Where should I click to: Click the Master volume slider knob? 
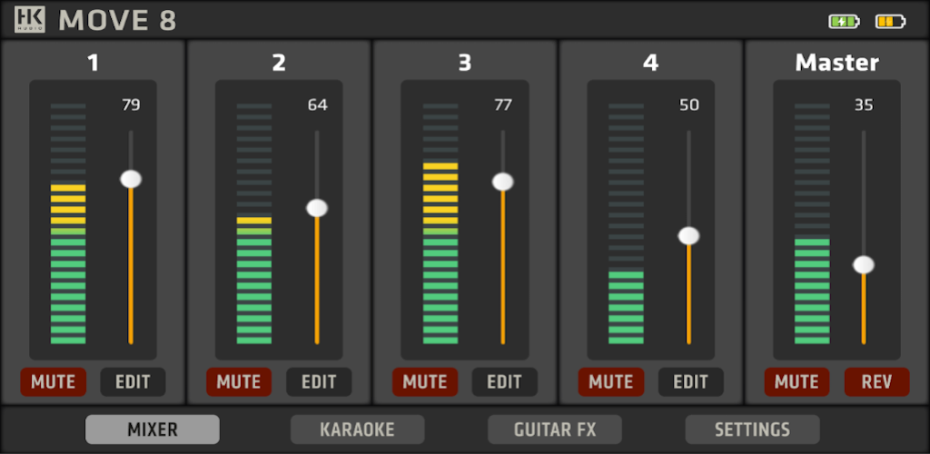coord(864,264)
